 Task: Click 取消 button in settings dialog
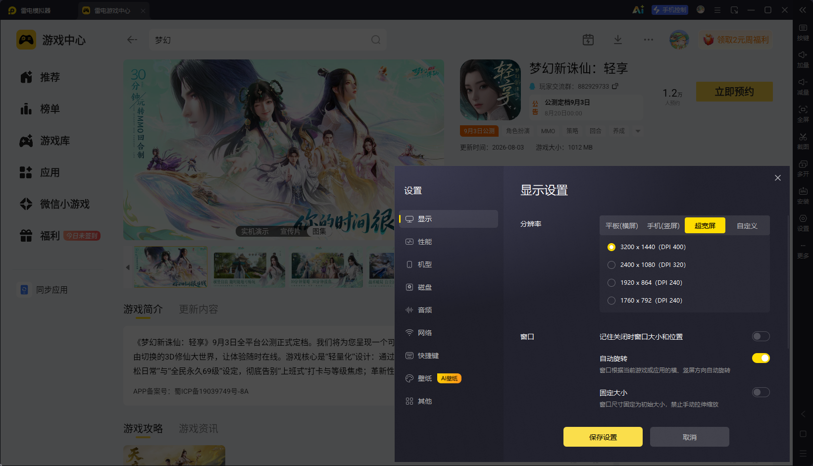pyautogui.click(x=690, y=437)
